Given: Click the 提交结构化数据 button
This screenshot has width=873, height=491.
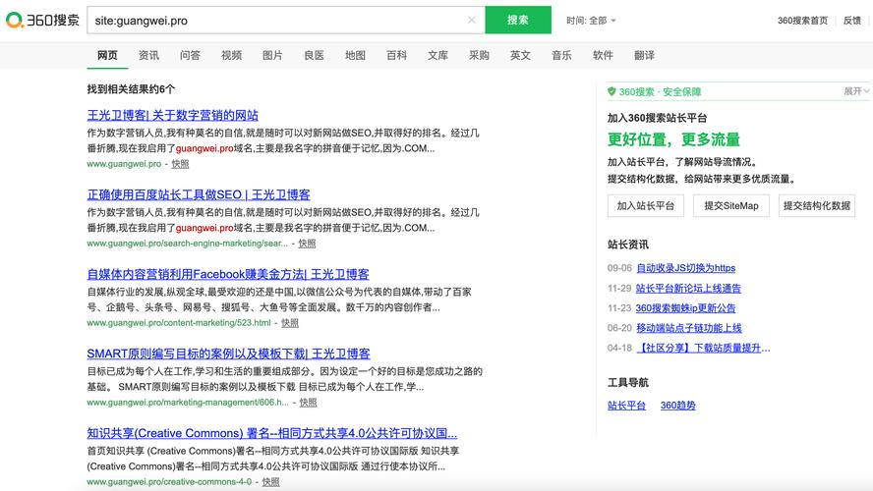Looking at the screenshot, I should pos(816,205).
